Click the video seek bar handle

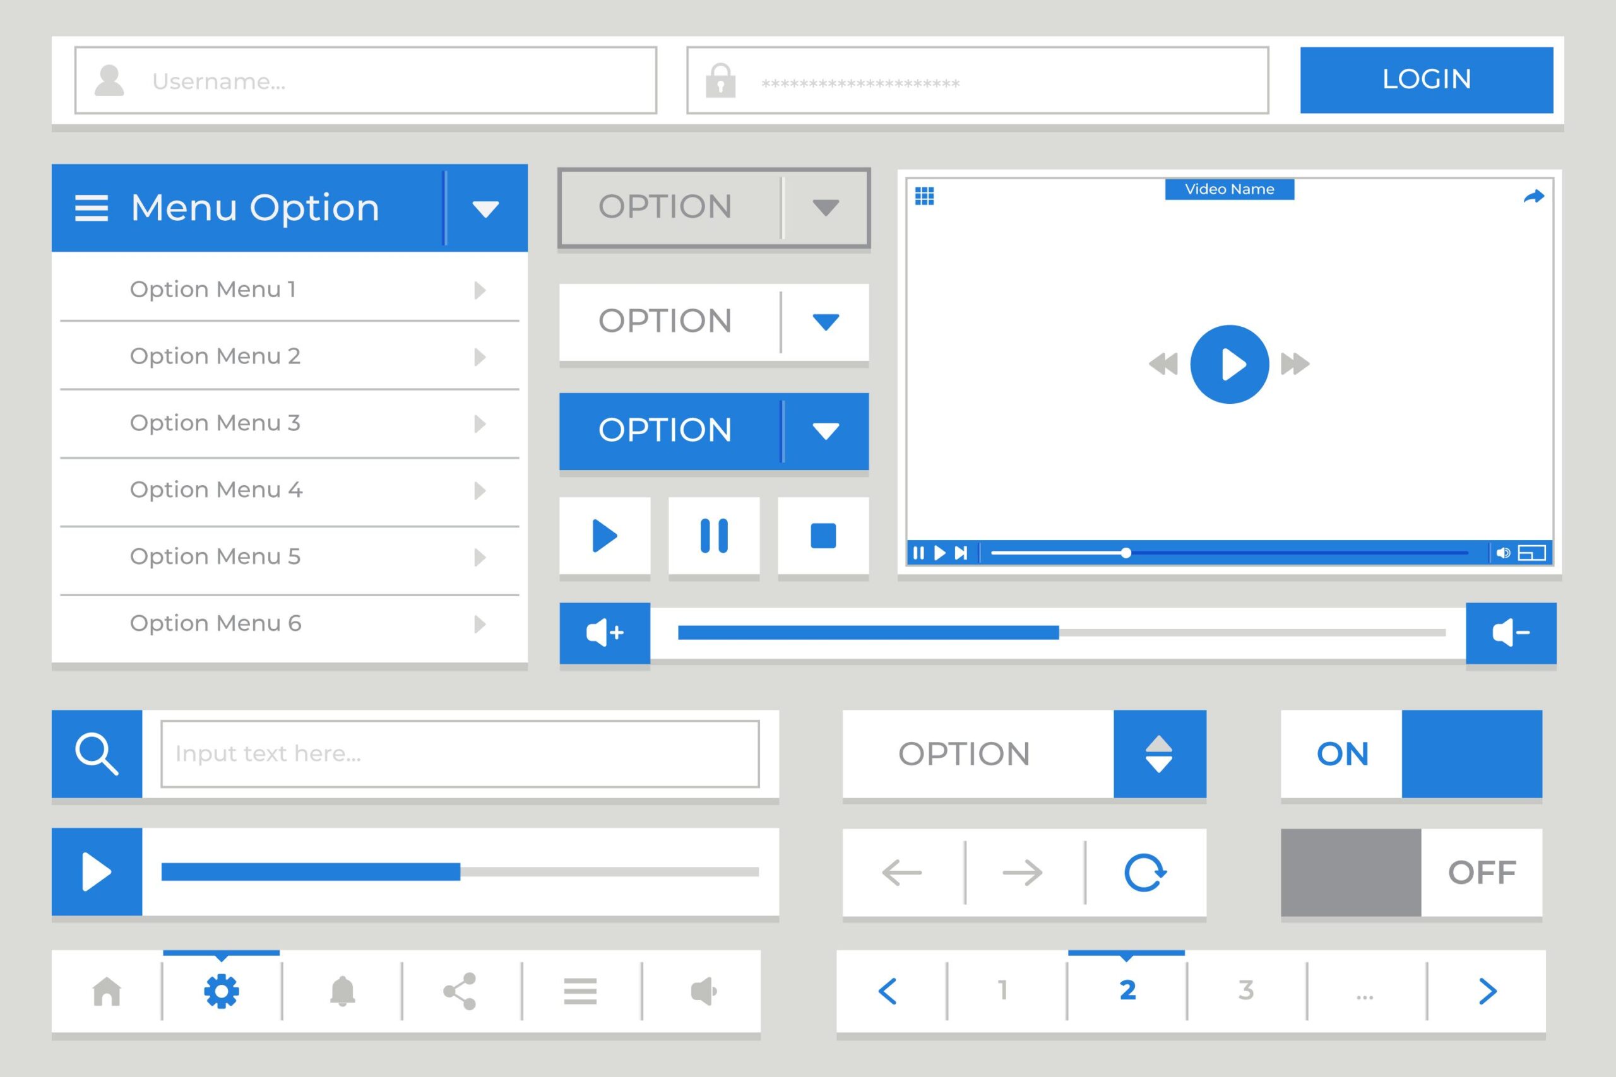pyautogui.click(x=1126, y=553)
